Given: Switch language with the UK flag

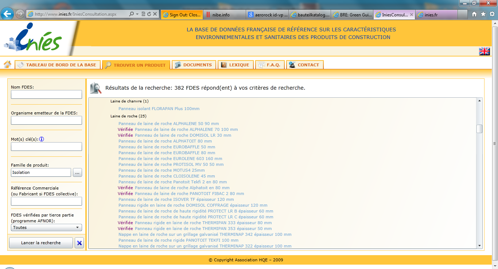Looking at the screenshot, I should [484, 51].
